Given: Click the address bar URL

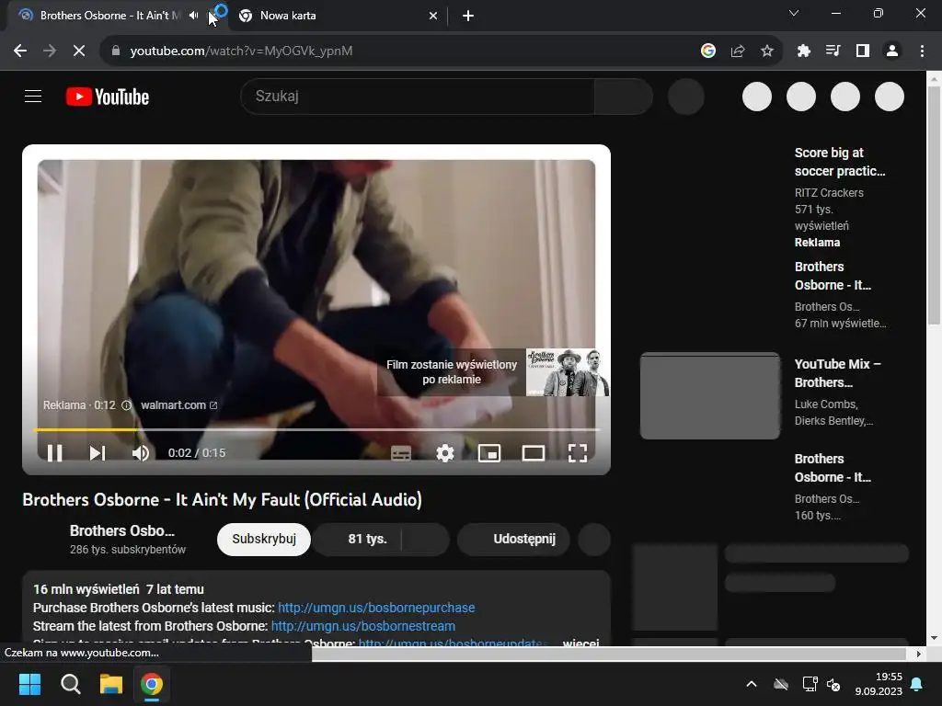Looking at the screenshot, I should click(242, 51).
